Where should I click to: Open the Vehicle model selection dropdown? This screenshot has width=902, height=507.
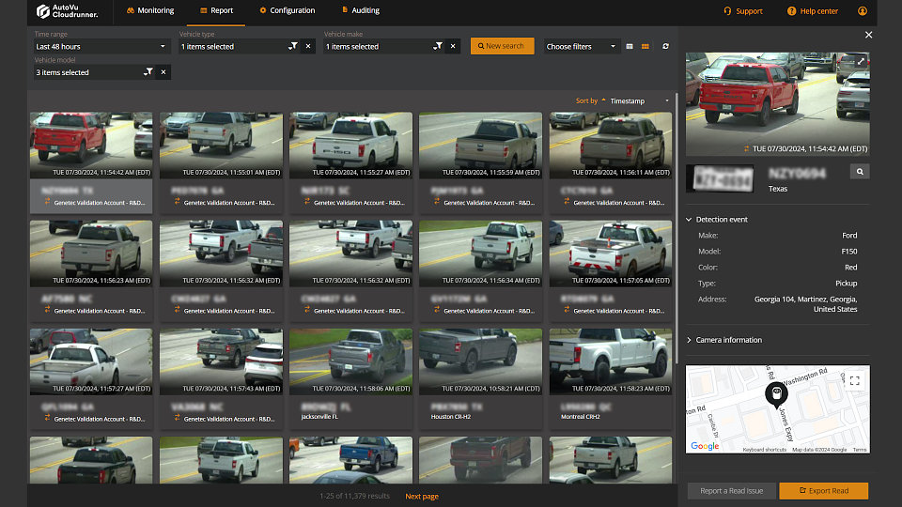tap(87, 72)
